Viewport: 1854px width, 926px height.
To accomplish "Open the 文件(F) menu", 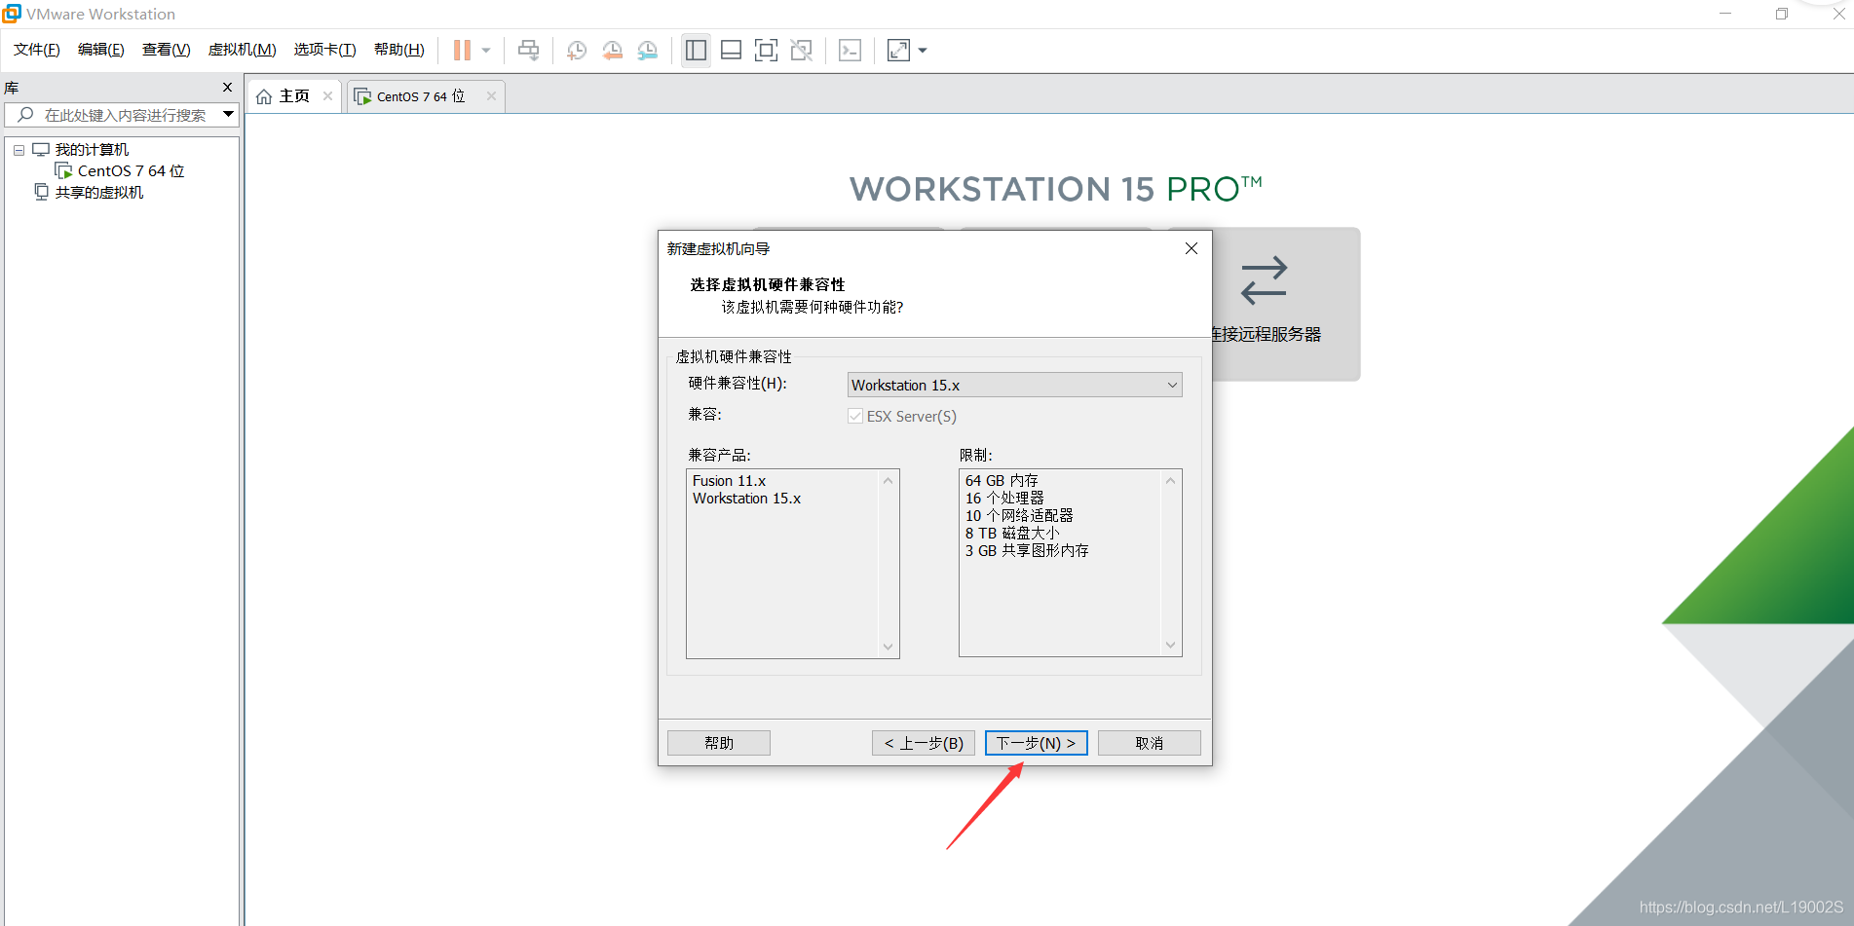I will coord(37,50).
